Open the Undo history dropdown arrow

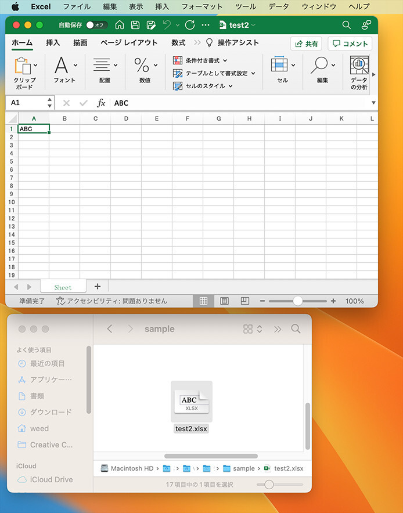point(178,25)
